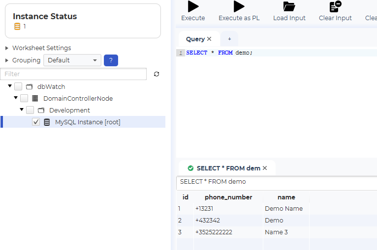Select the DomainControllerNode tree label
Screen dimensions: 377x250
click(x=78, y=98)
